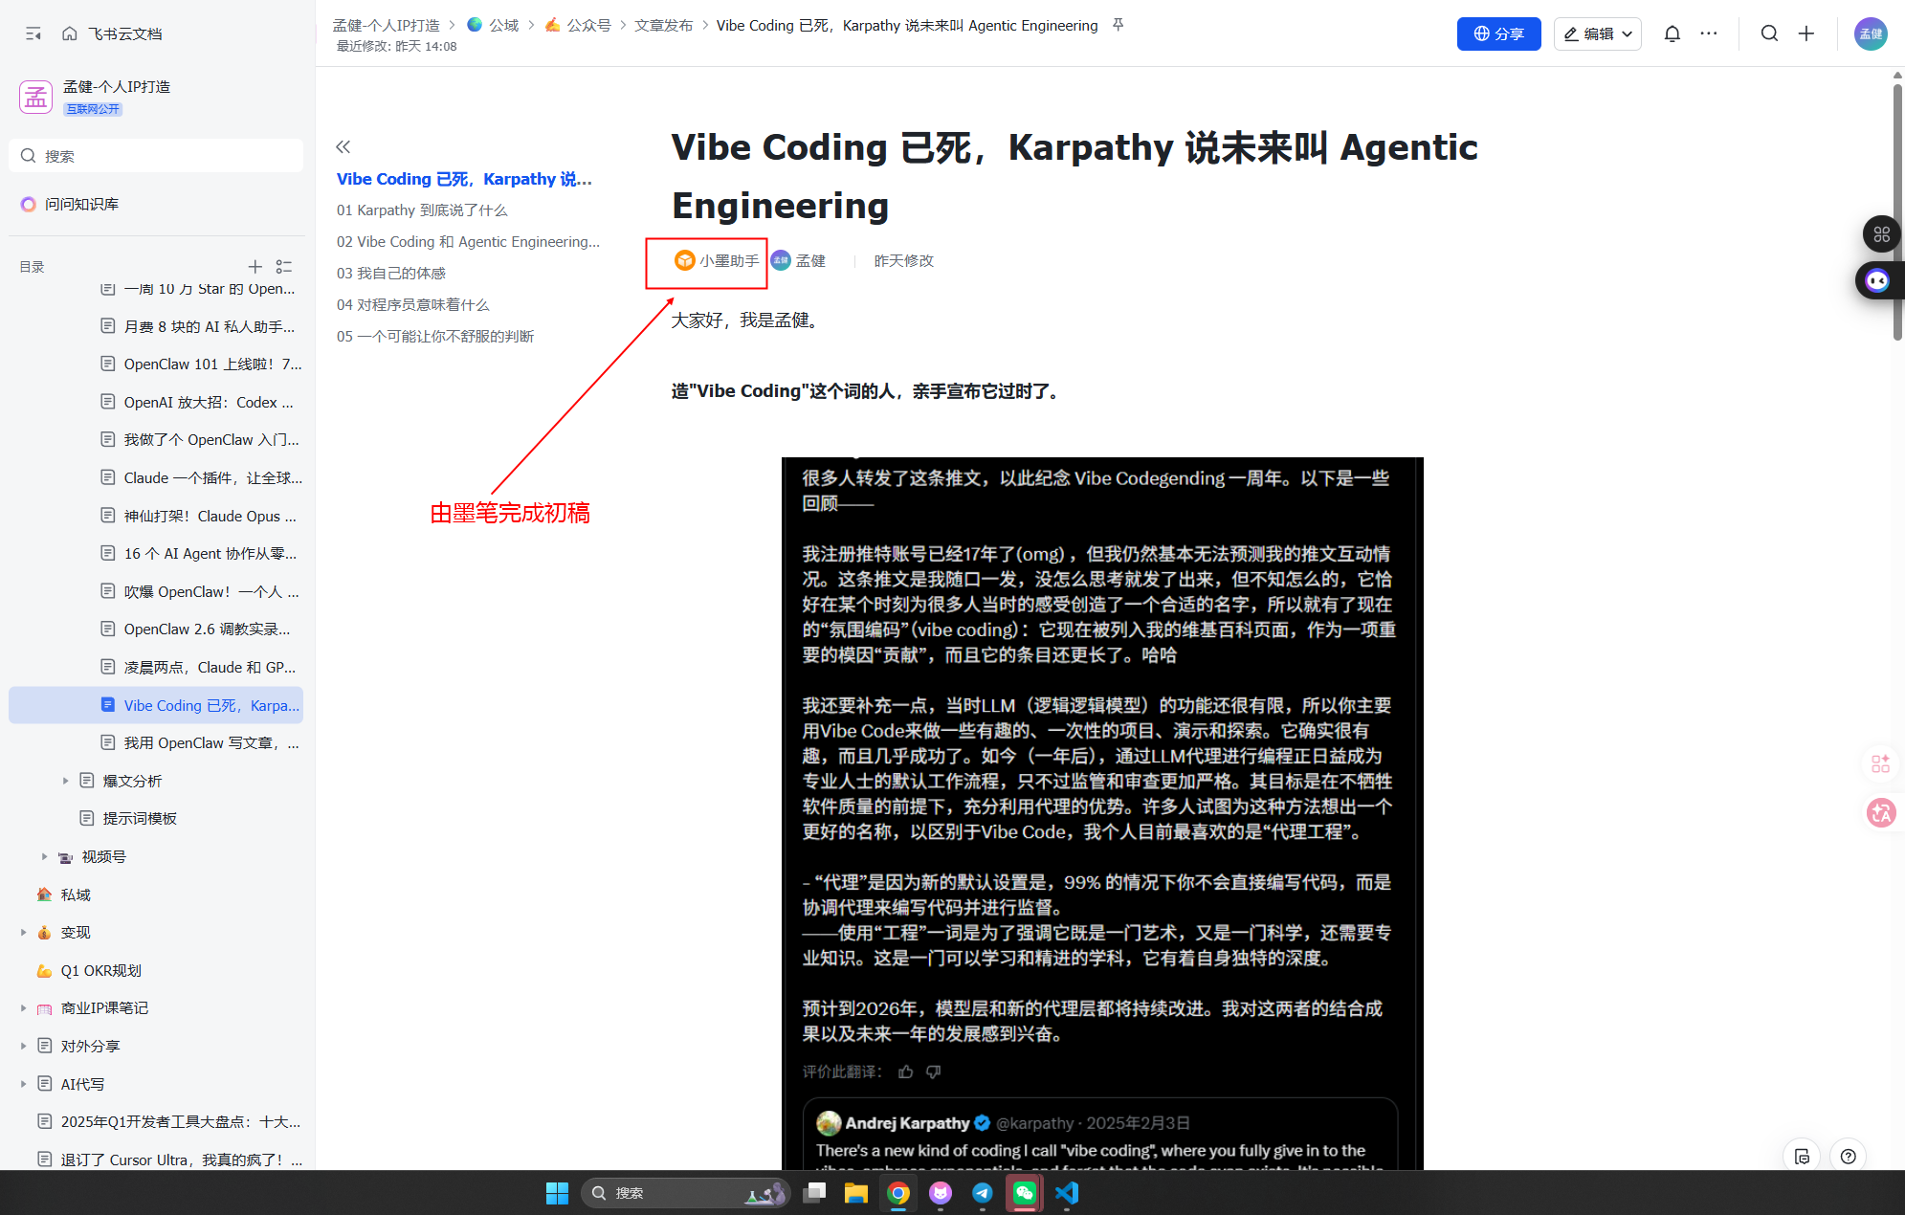Toggle the directory list view icon

(x=284, y=267)
